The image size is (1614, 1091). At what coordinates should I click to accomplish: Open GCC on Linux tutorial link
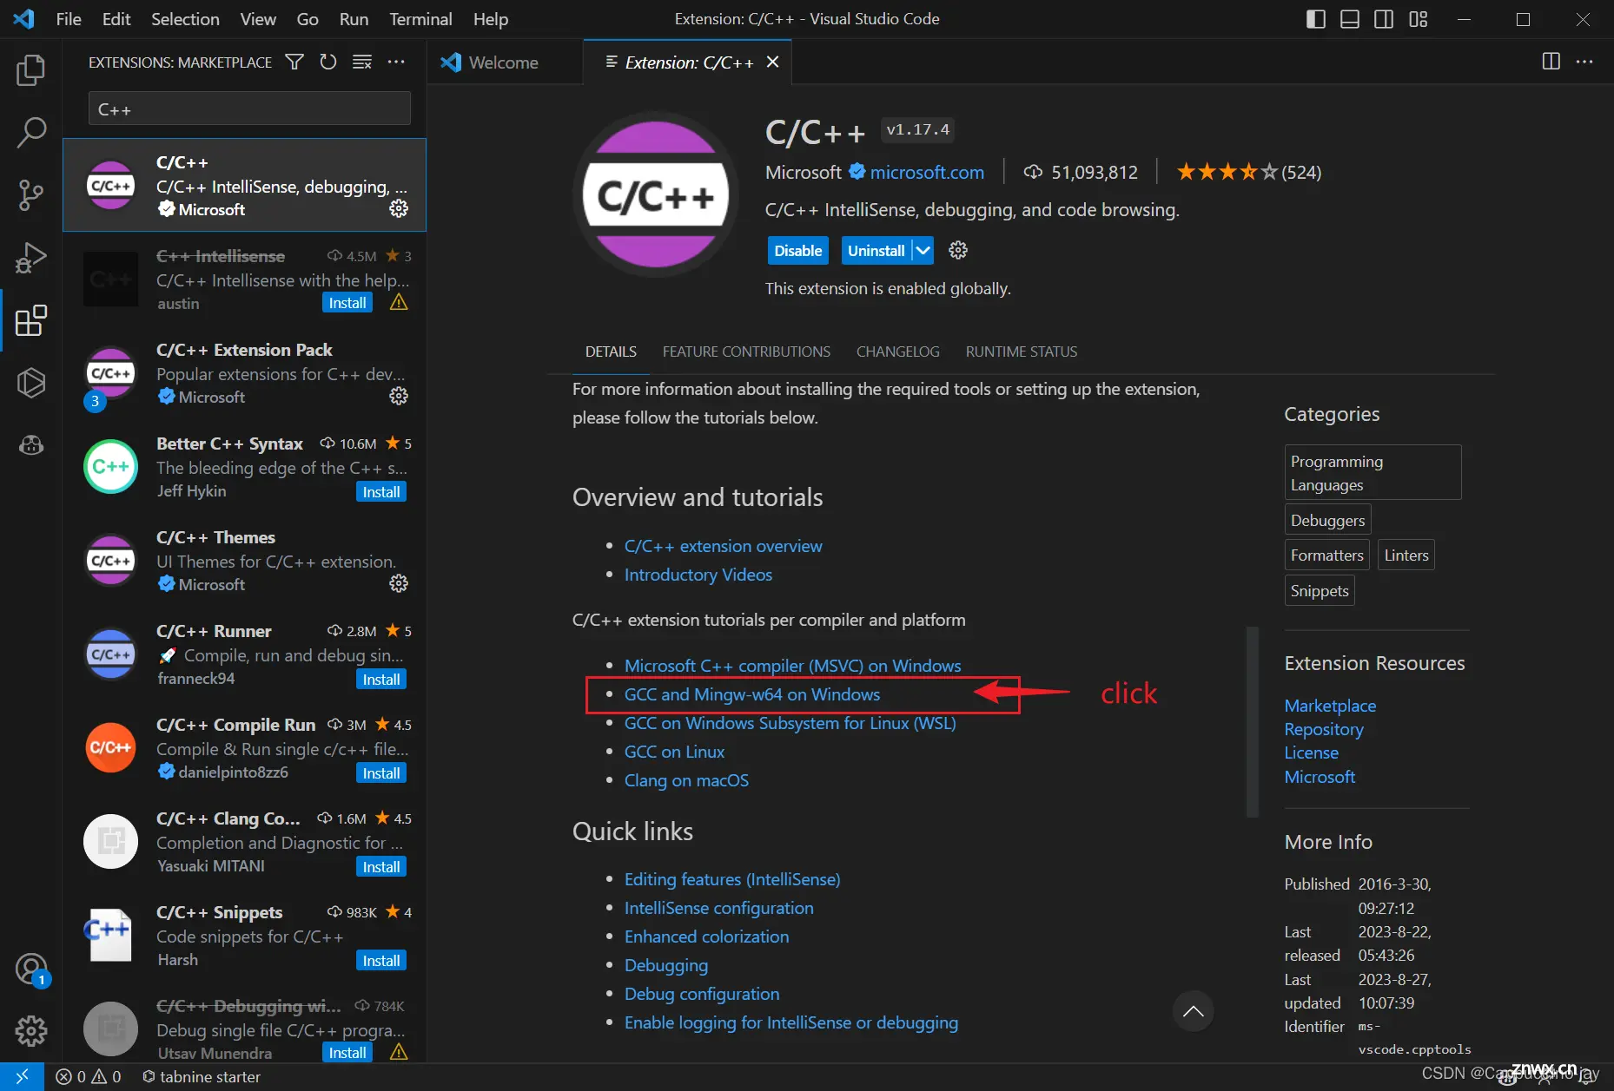click(674, 752)
